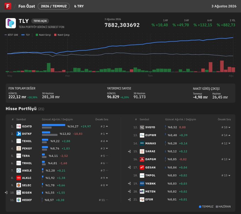The image size is (241, 214).
Task: Click the new-entry icon beside BIGEN
Action: (6, 192)
